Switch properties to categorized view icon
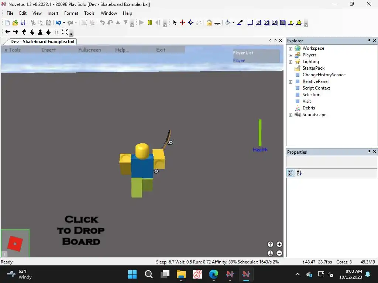 (x=291, y=173)
